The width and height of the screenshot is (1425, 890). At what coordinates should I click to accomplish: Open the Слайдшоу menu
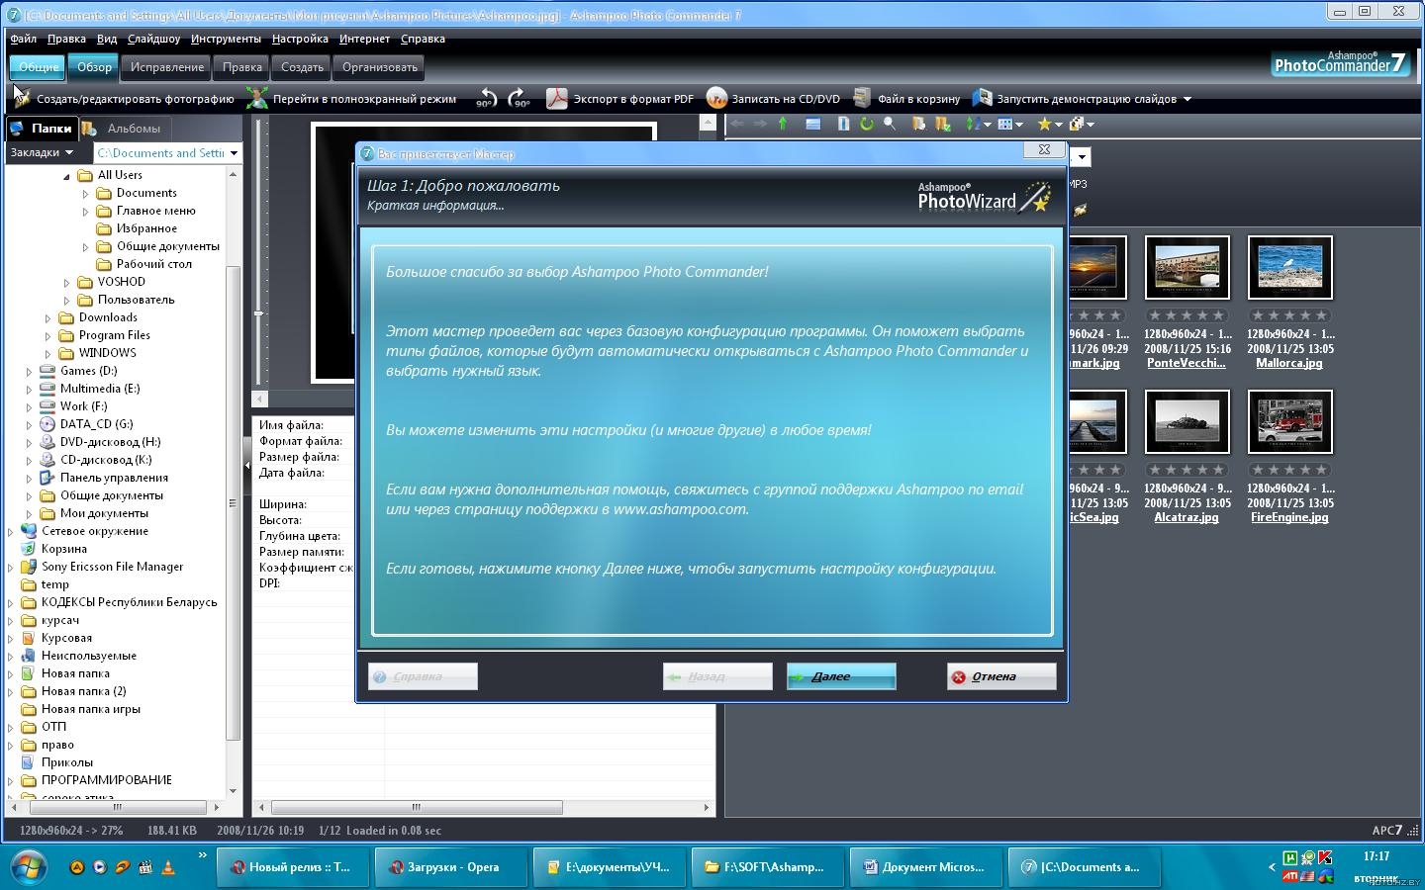coord(153,39)
